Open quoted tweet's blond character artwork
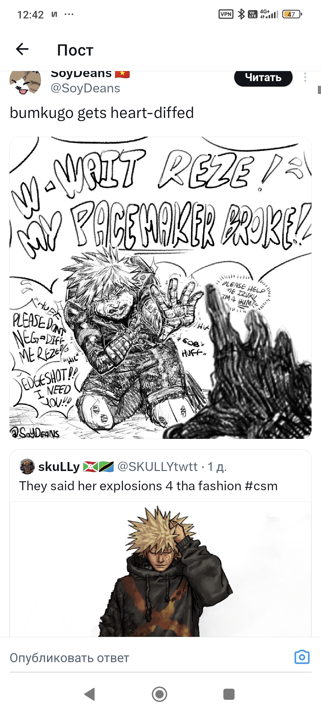Image resolution: width=321 pixels, height=714 pixels. click(160, 569)
